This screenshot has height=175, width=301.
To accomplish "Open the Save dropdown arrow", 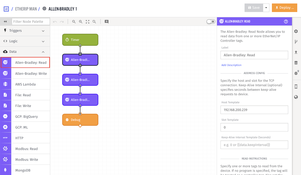I will tap(266, 8).
